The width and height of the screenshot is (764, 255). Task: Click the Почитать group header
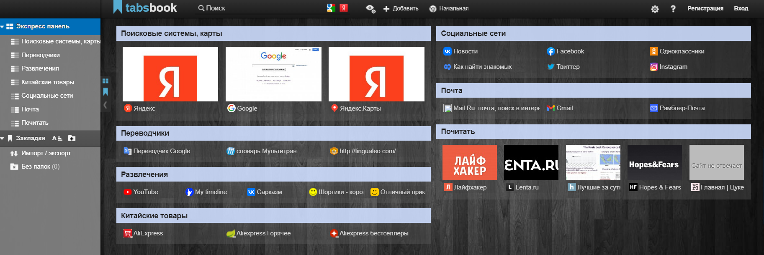[593, 131]
